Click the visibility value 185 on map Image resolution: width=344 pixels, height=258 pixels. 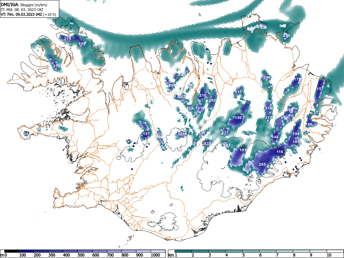click(296, 142)
